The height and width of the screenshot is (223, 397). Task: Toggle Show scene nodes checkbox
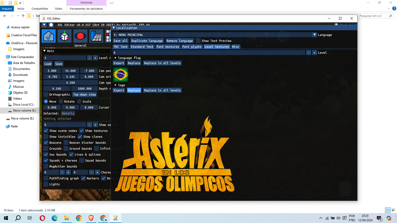[x=46, y=131]
